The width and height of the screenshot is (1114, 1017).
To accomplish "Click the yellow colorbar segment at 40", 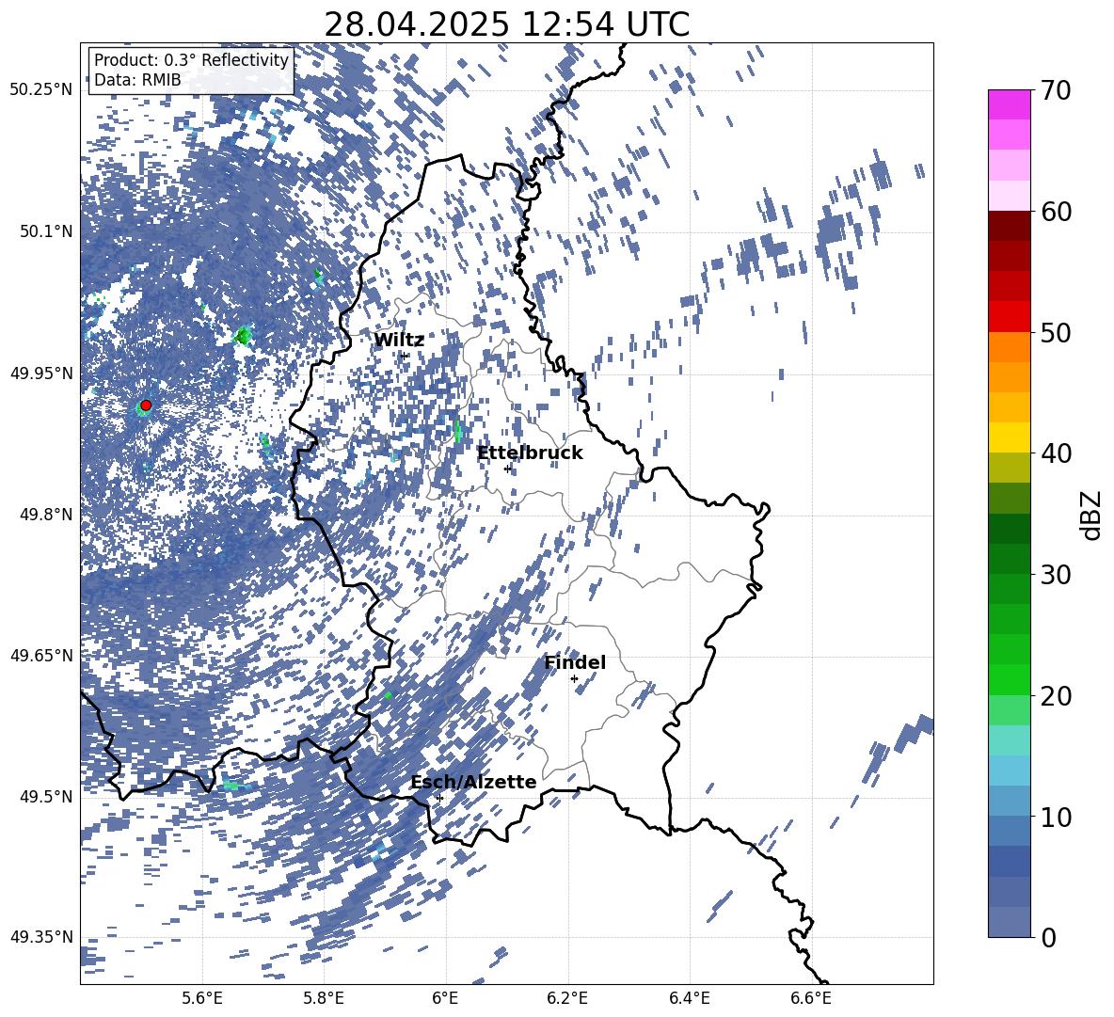I will tap(1009, 438).
